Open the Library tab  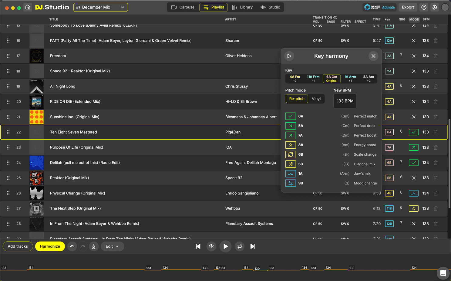[x=242, y=7]
